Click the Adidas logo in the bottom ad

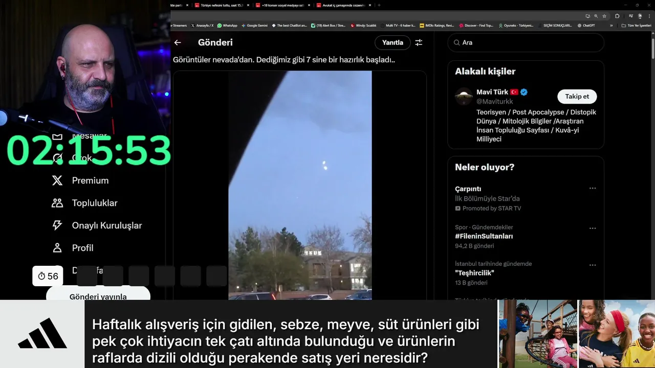(42, 333)
